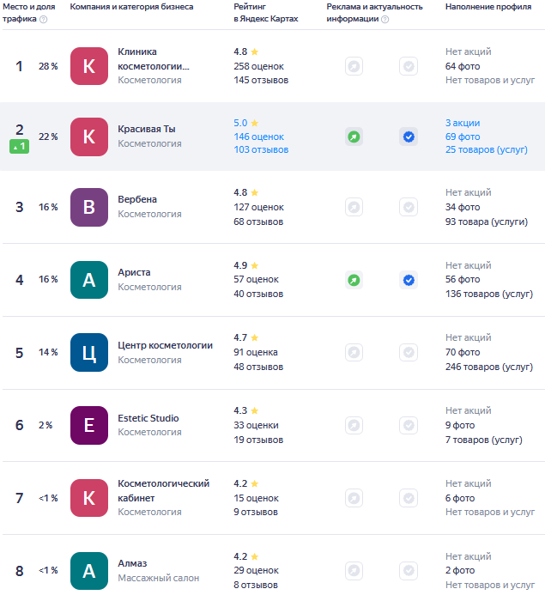Image resolution: width=545 pixels, height=601 pixels.
Task: Select the company name 'Красивая Ты'
Action: coord(147,129)
